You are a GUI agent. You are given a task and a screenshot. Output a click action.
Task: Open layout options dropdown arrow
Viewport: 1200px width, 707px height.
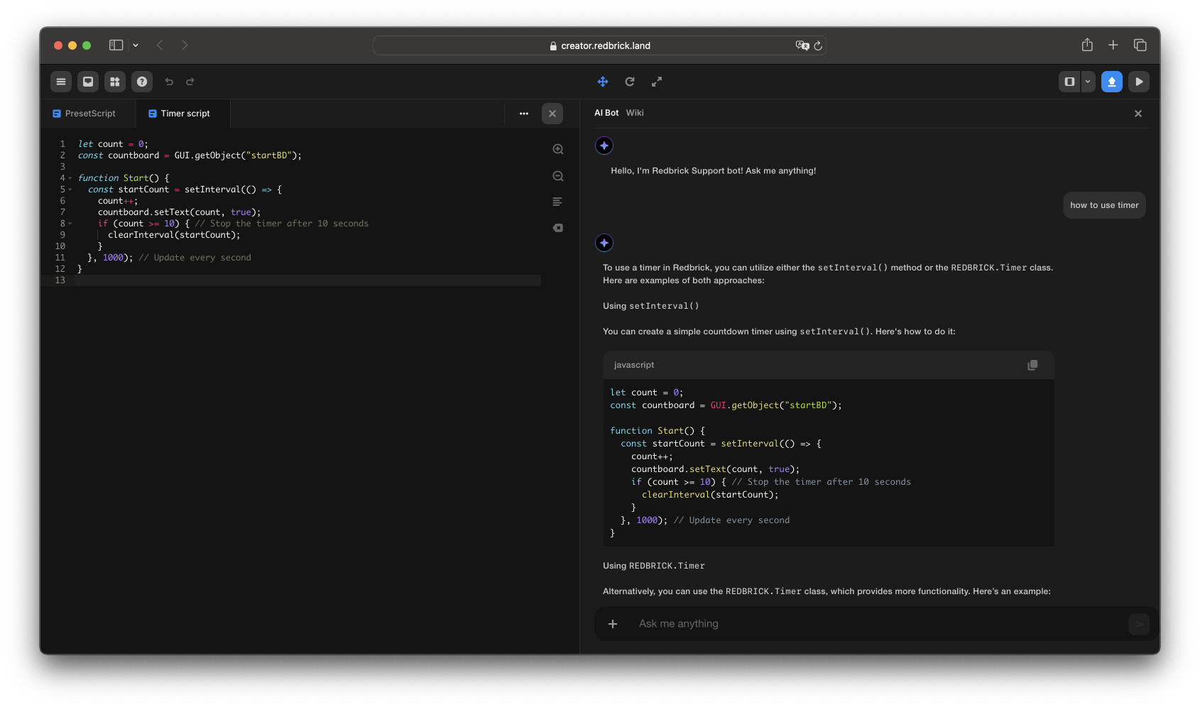tap(1088, 82)
